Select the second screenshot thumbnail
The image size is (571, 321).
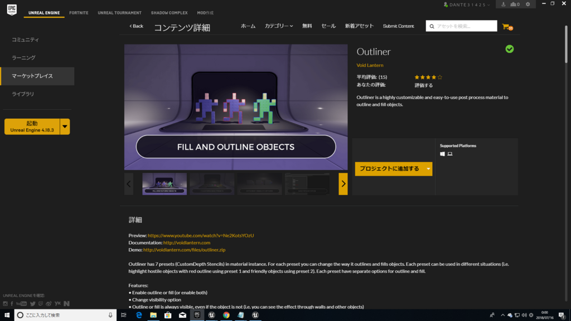(x=211, y=183)
